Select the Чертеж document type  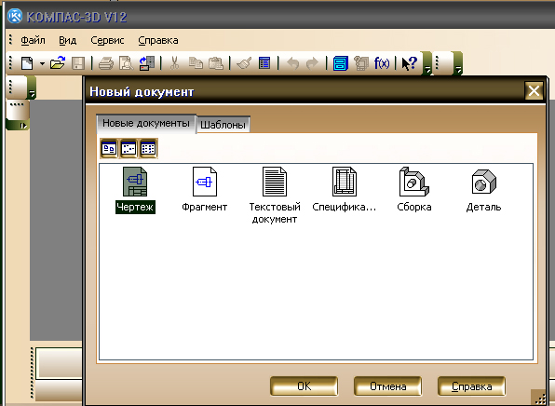pos(135,190)
